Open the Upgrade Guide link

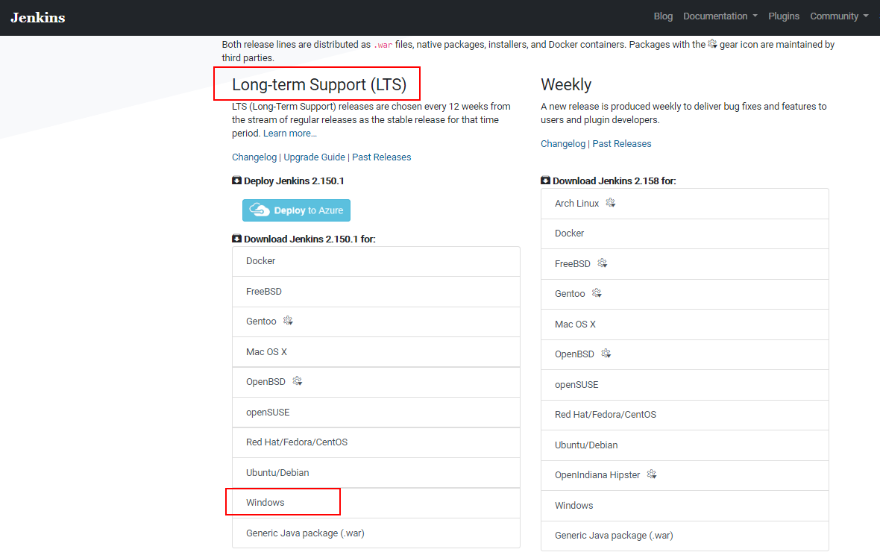[x=314, y=157]
